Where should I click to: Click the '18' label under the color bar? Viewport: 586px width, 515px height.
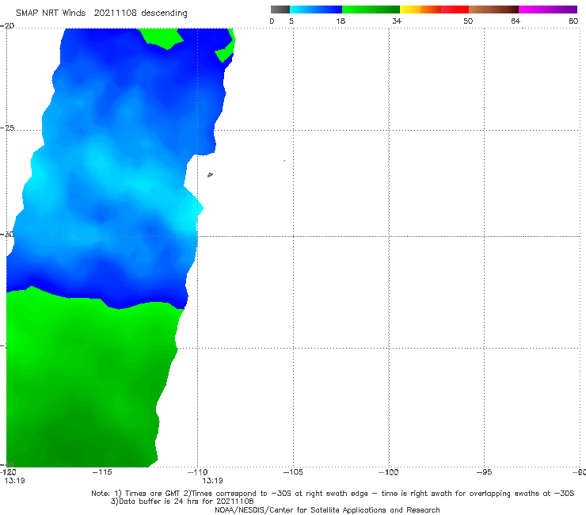click(x=340, y=21)
